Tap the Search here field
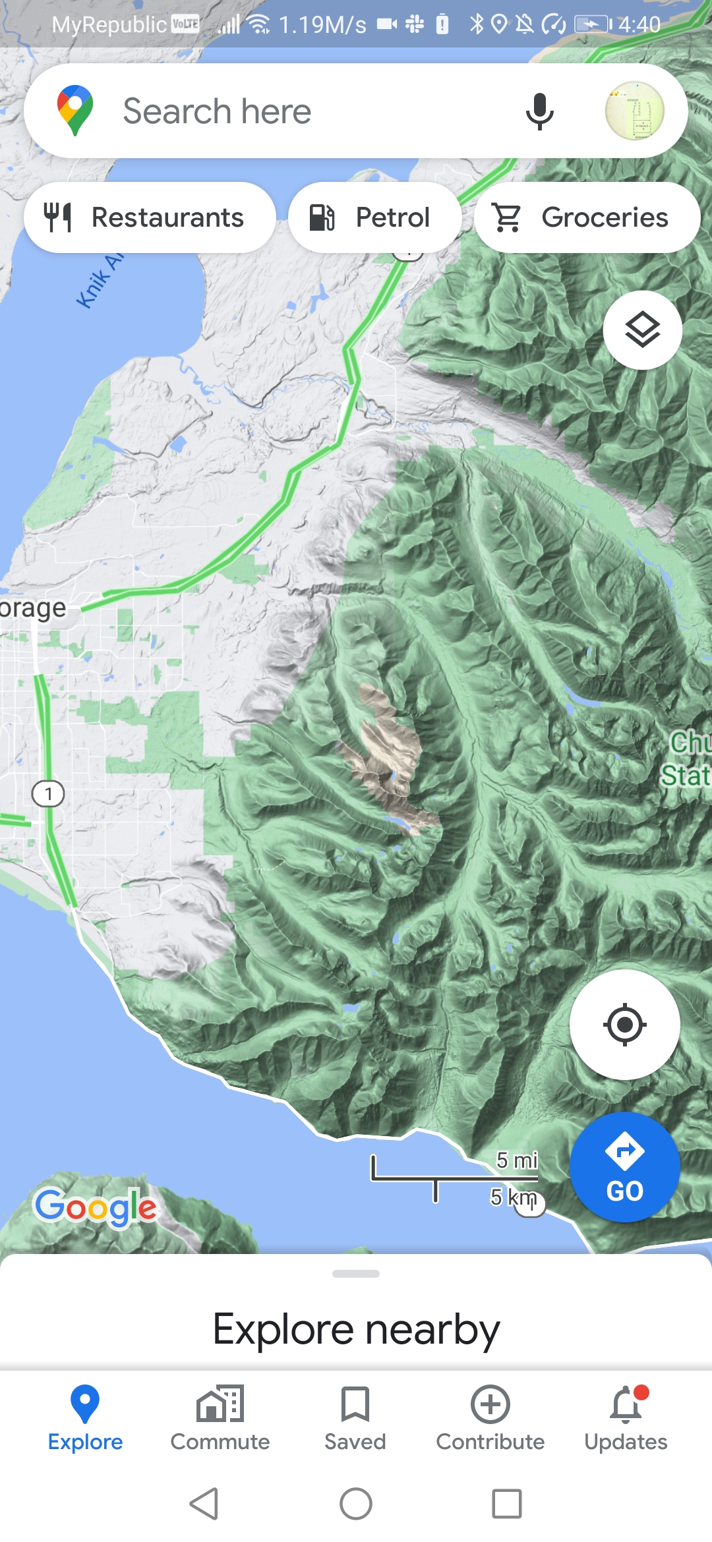 point(316,111)
